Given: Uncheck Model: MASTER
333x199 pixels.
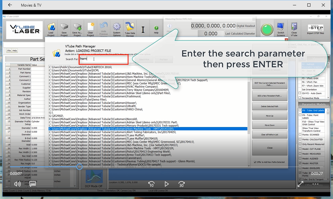Looking at the screenshot, I should 300,163.
